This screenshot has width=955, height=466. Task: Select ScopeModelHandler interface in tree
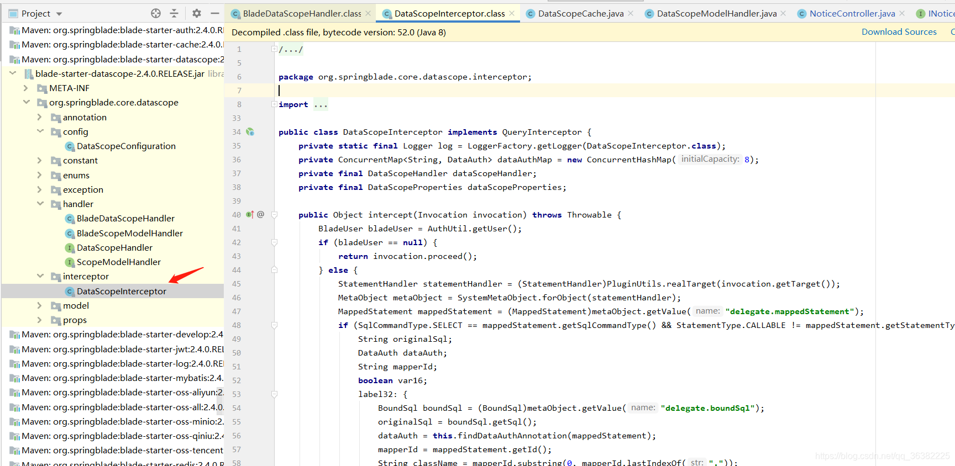click(119, 262)
